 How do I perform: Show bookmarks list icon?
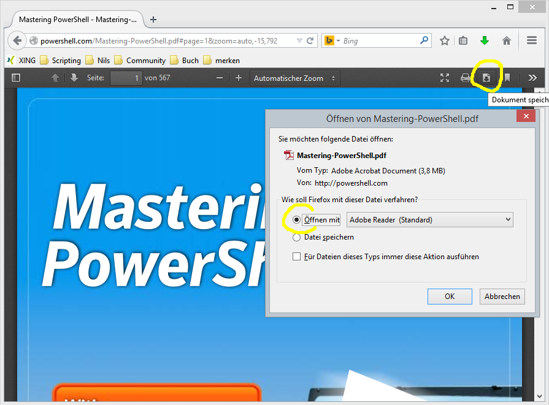[463, 41]
